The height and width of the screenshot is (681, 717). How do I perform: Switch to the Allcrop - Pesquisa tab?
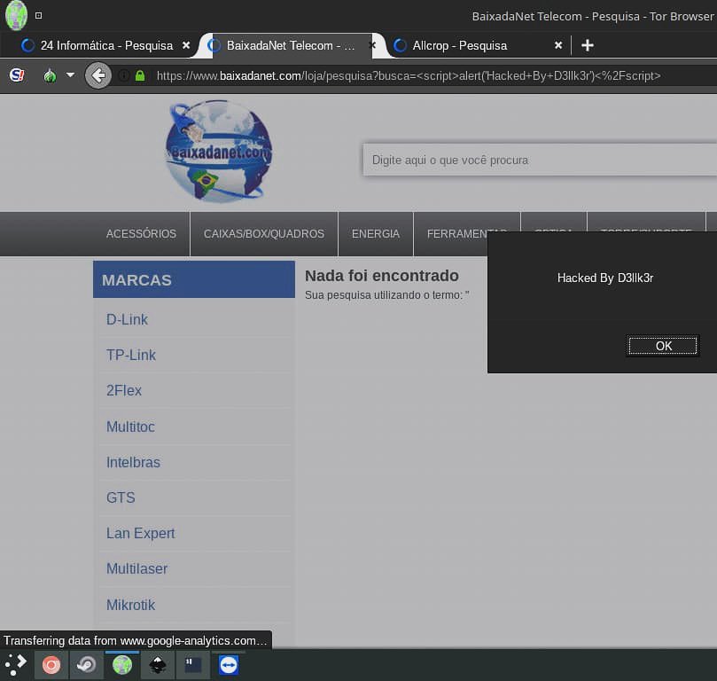tap(460, 46)
